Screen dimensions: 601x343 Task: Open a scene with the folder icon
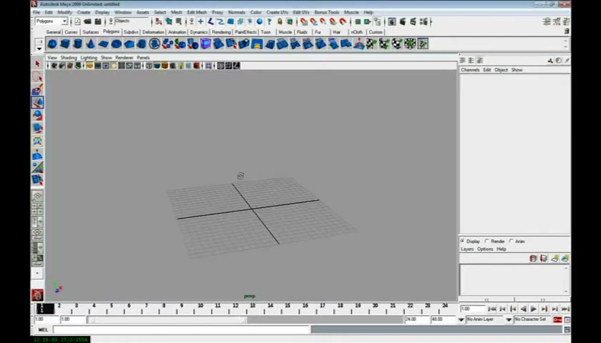click(x=88, y=21)
